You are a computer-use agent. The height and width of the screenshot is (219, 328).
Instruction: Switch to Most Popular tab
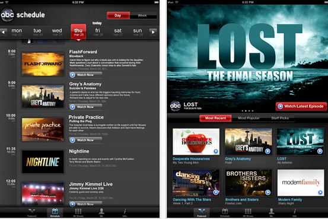(249, 118)
